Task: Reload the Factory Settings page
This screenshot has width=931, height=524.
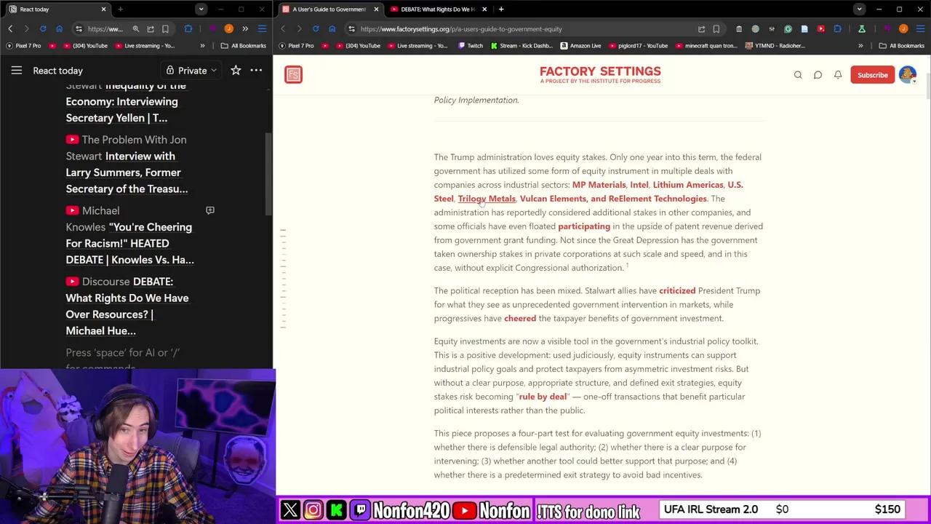Action: click(316, 29)
